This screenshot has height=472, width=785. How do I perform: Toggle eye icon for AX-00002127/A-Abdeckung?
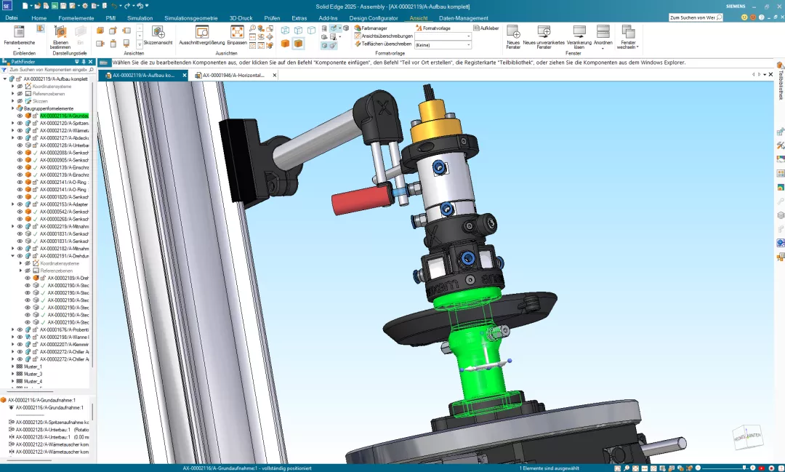(20, 137)
